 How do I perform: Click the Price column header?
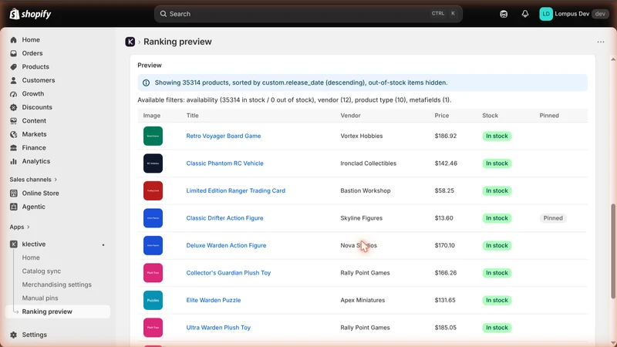click(x=441, y=115)
